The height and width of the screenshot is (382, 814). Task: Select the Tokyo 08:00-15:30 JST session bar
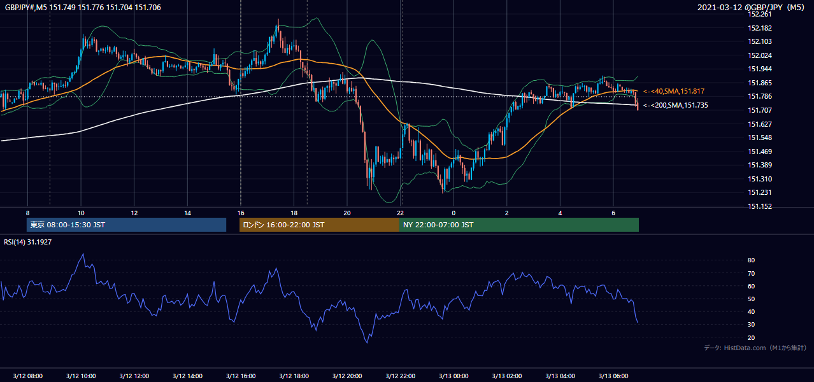click(x=127, y=225)
